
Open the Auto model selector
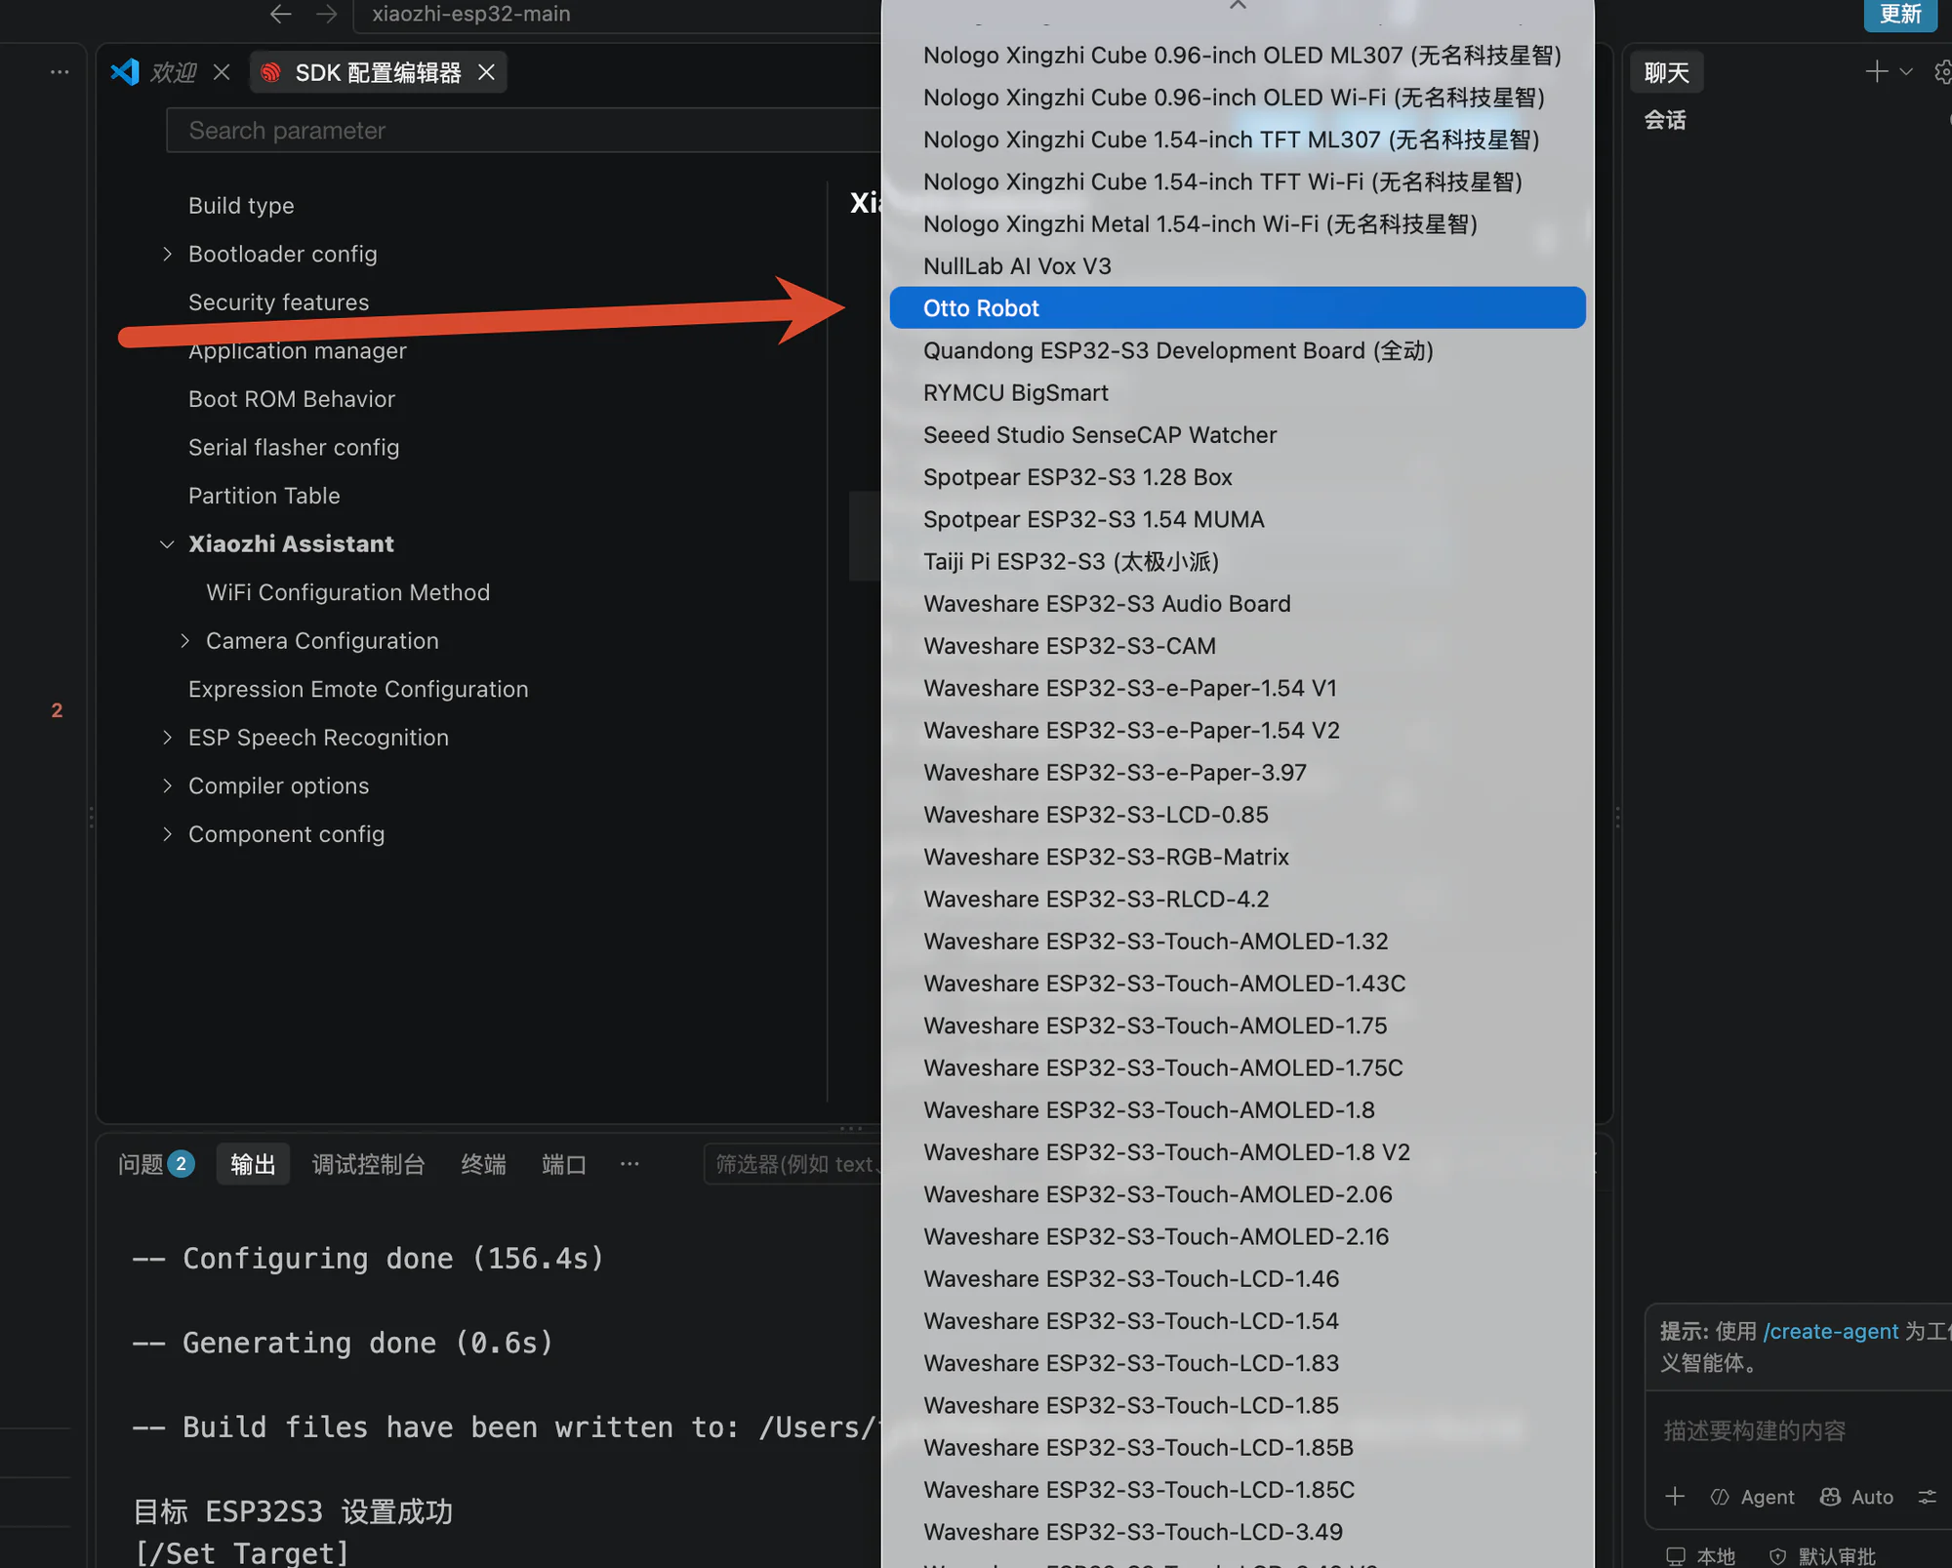(1856, 1497)
